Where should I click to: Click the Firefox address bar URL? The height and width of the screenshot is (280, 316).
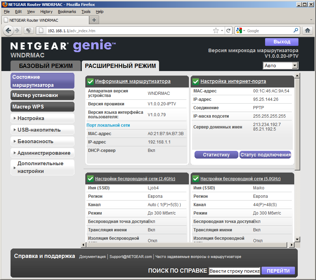click(x=72, y=31)
